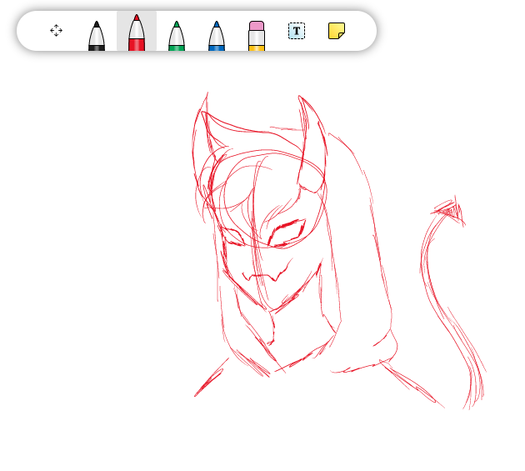
Task: Pick the black pen tool
Action: click(97, 36)
